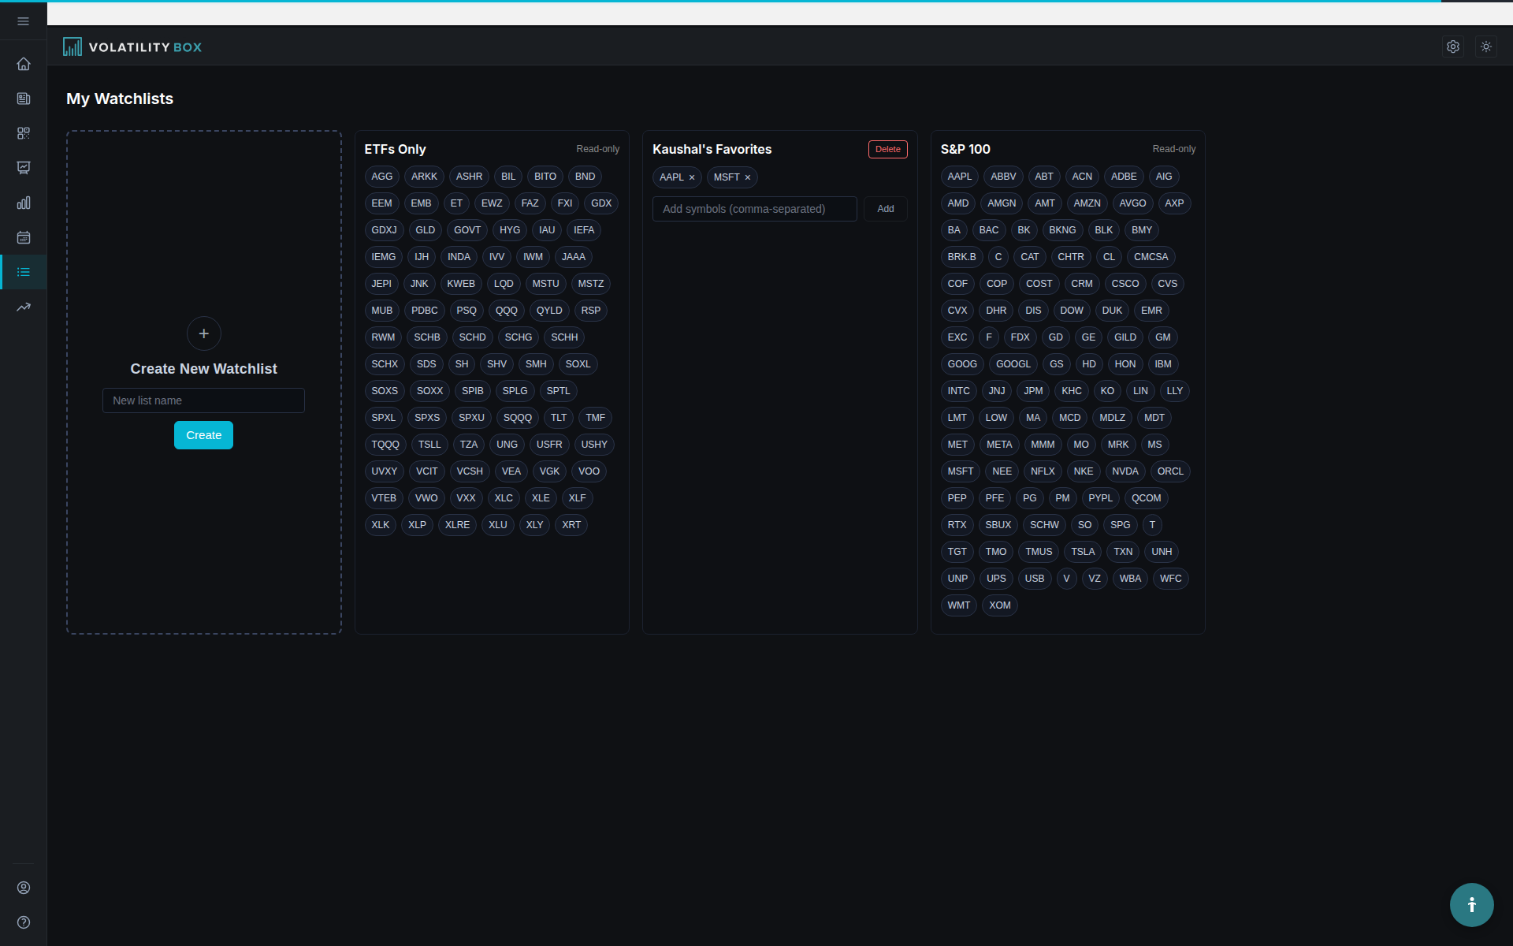The height and width of the screenshot is (946, 1513).
Task: Select the MSFT chip in S&P 100
Action: tap(961, 471)
